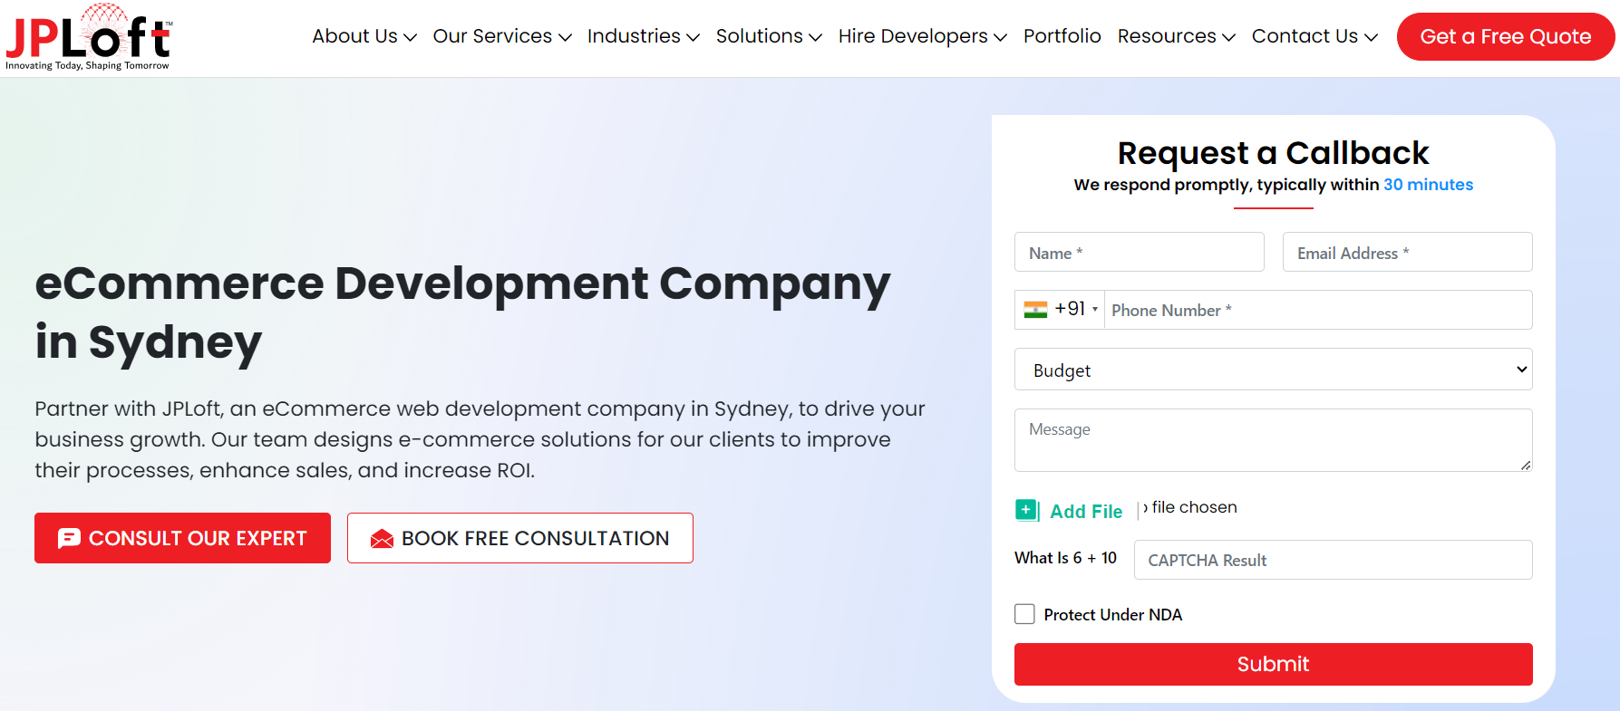Click the 'file chosen' text

tap(1194, 507)
